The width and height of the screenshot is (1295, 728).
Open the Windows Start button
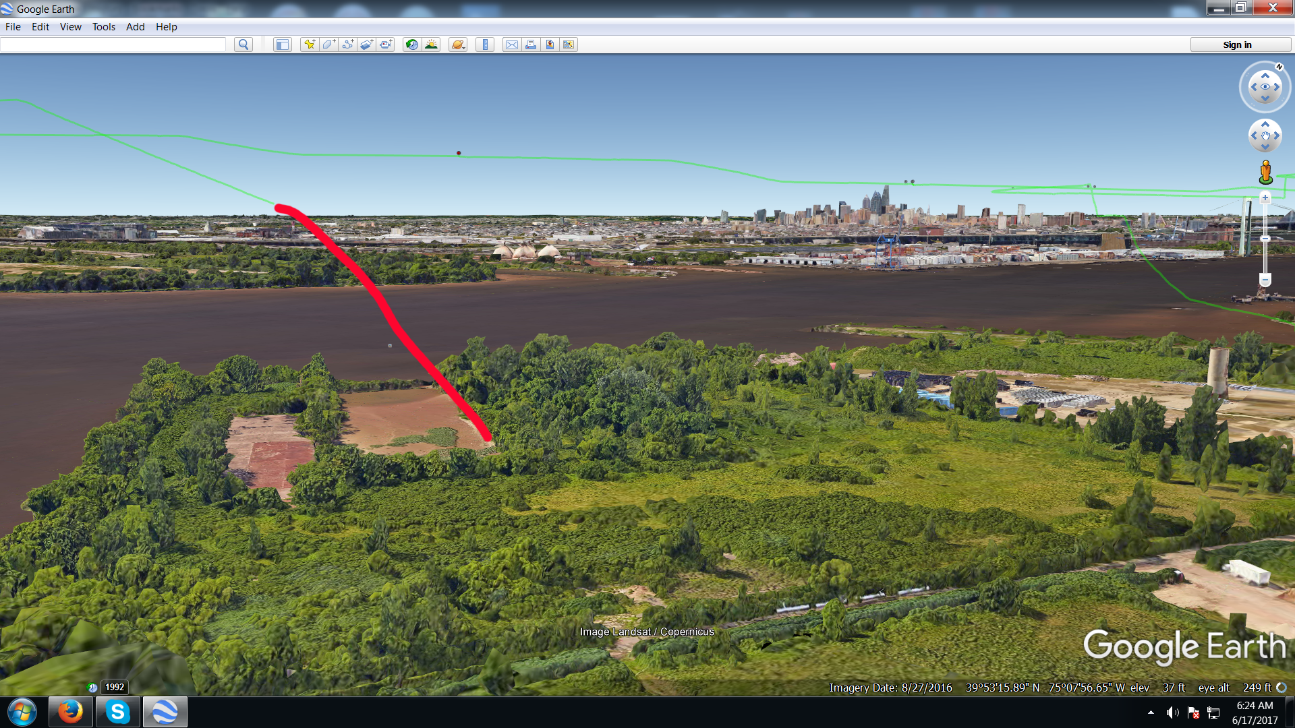tap(22, 712)
